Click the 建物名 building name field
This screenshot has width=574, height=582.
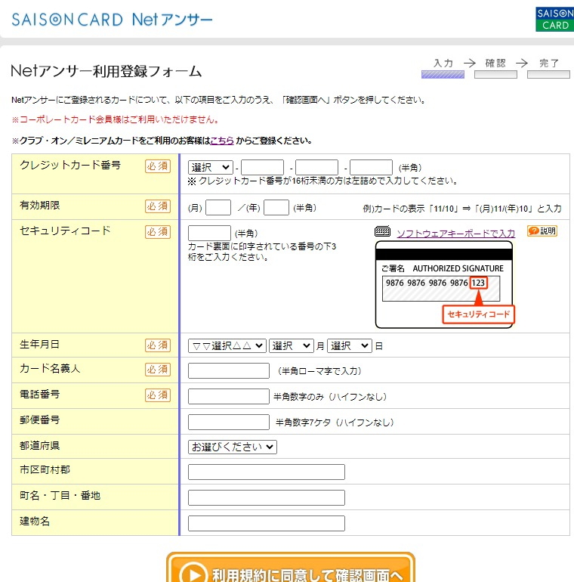point(267,523)
